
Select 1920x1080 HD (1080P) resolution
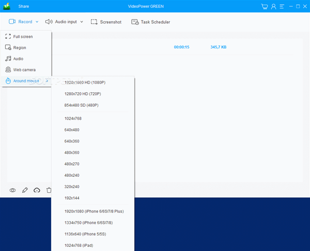click(93, 82)
